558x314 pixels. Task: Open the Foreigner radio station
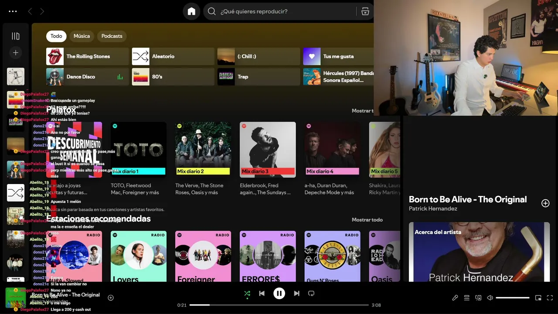203,256
